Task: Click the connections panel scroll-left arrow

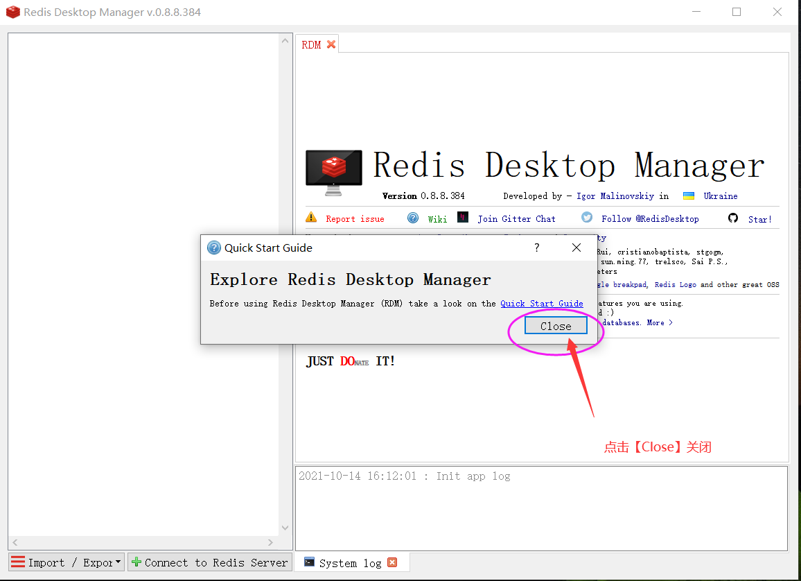Action: 15,542
